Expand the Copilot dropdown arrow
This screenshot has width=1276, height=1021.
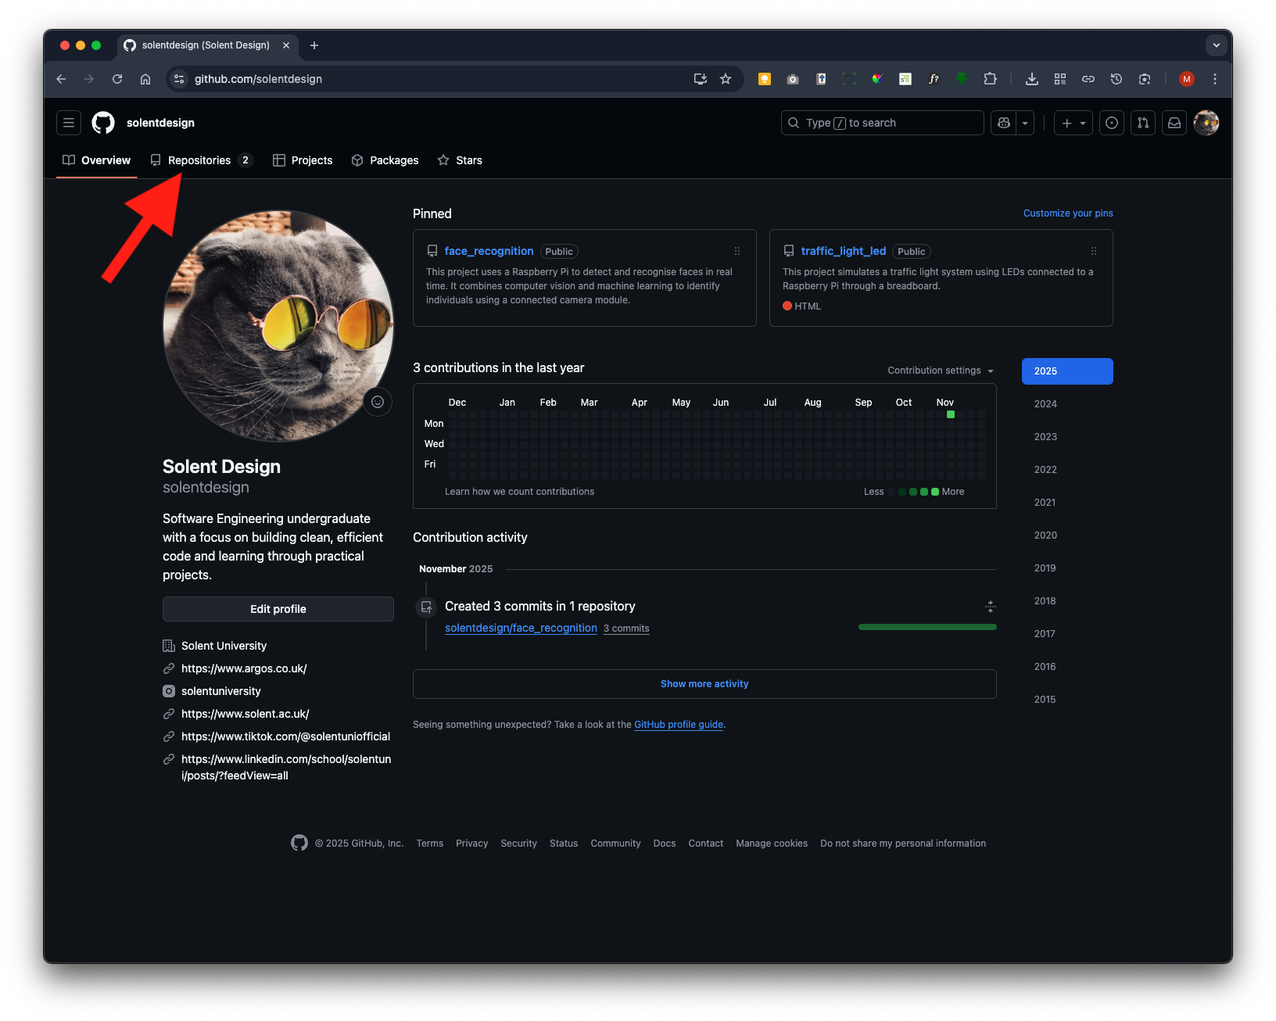click(1025, 123)
